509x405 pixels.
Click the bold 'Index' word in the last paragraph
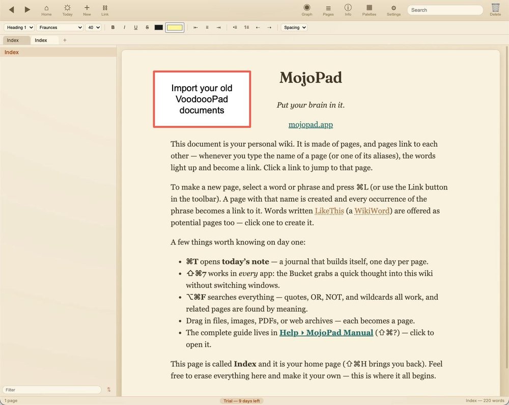tap(245, 364)
